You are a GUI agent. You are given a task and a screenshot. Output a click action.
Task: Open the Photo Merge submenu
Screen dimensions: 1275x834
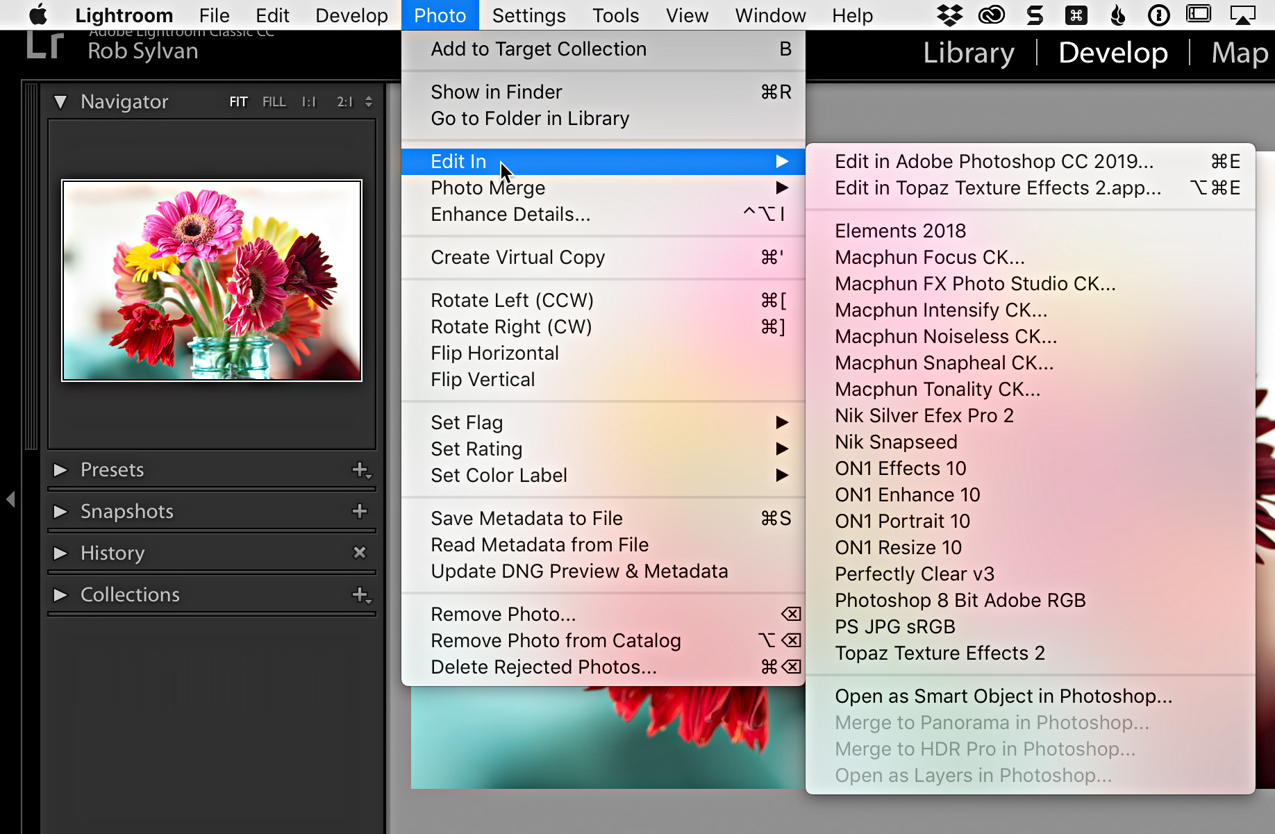click(487, 187)
